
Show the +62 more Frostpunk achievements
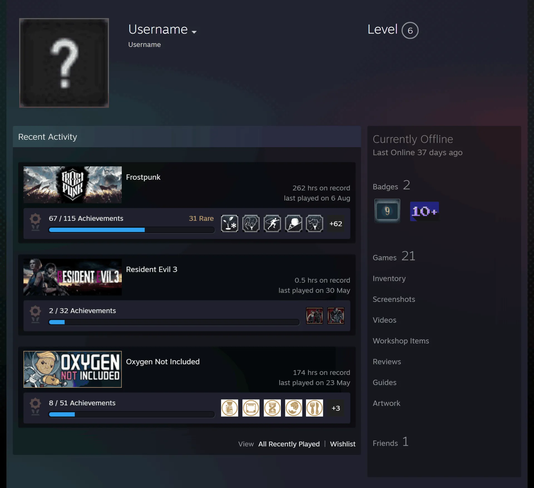336,224
